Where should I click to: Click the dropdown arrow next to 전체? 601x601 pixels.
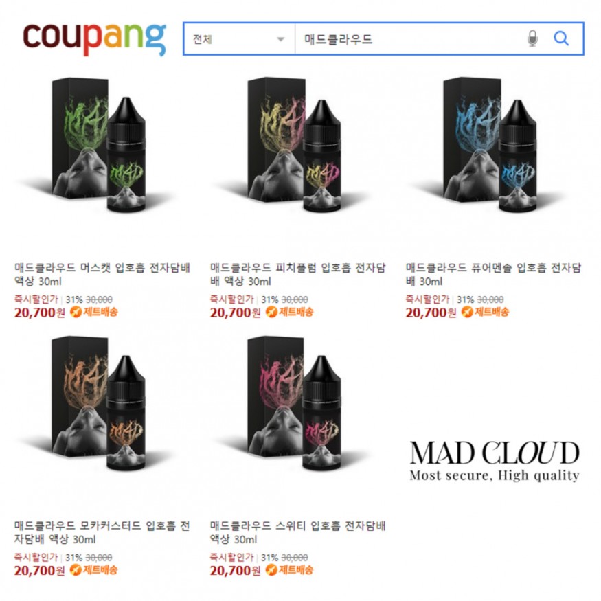click(x=280, y=39)
